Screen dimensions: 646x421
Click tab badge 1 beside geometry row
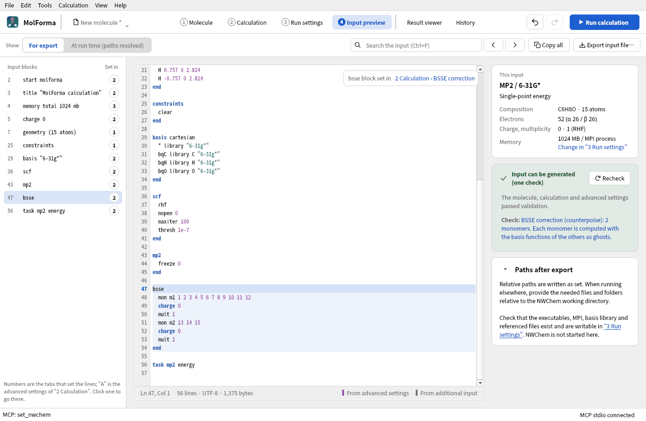pyautogui.click(x=114, y=132)
